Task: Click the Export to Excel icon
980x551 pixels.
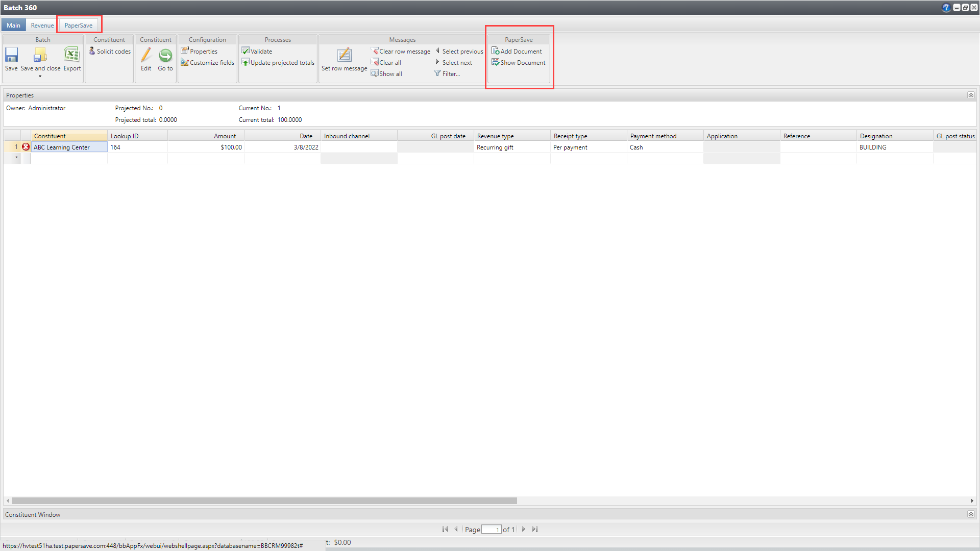Action: 71,55
